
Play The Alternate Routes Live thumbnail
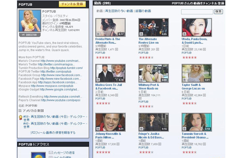click(x=154, y=27)
